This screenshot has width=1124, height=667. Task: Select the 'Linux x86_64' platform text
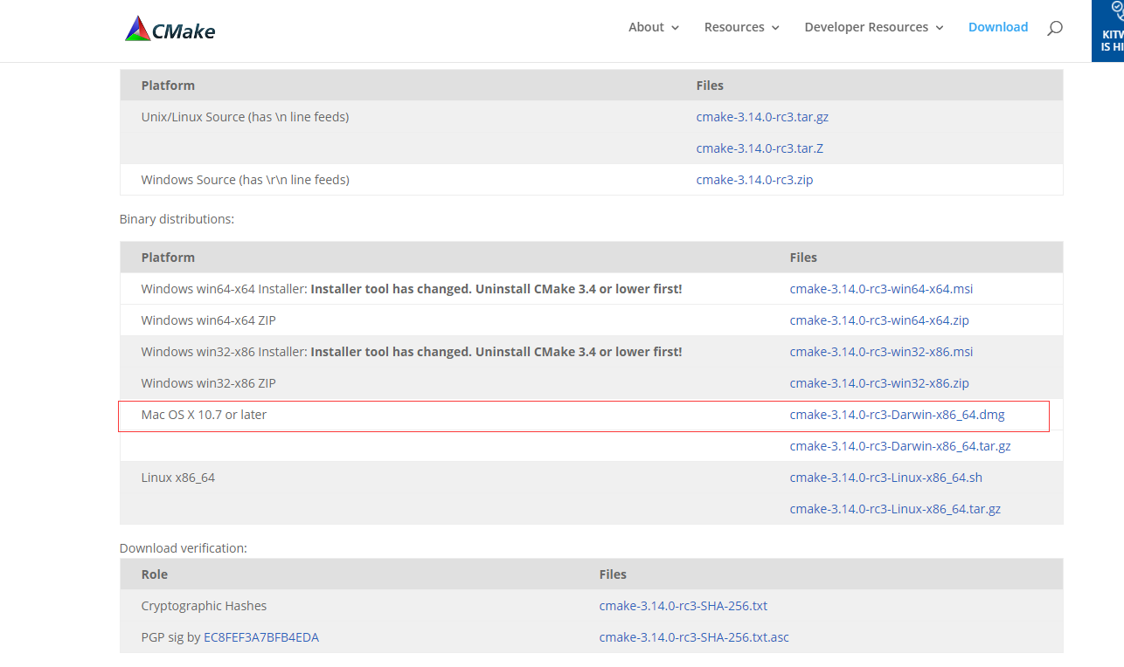point(178,478)
